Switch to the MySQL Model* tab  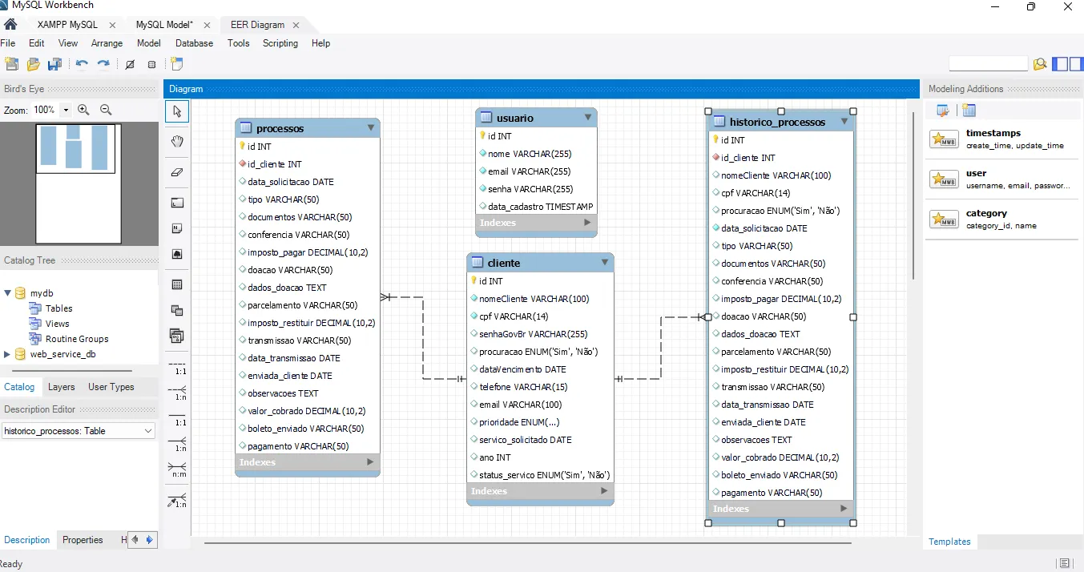(x=164, y=25)
